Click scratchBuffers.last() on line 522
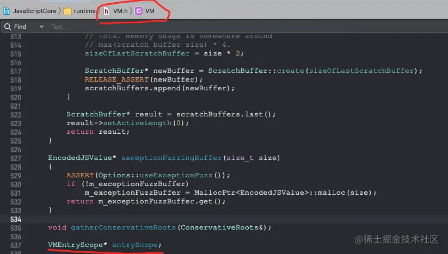 pyautogui.click(x=224, y=114)
